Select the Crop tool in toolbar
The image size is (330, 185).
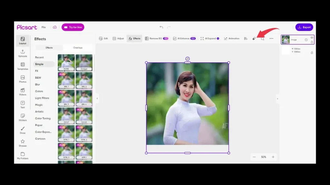click(x=262, y=39)
